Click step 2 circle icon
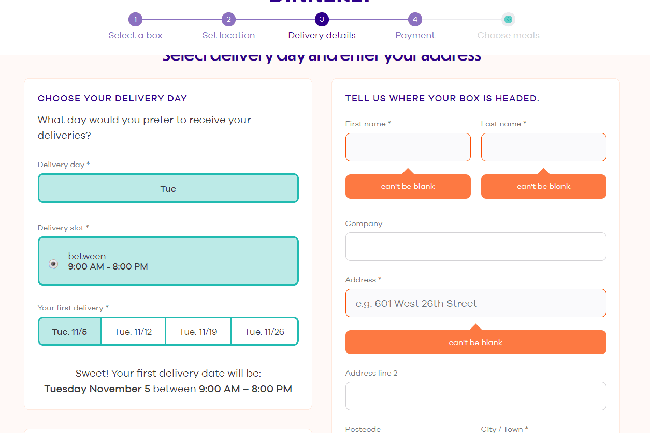This screenshot has height=433, width=650. pyautogui.click(x=228, y=20)
